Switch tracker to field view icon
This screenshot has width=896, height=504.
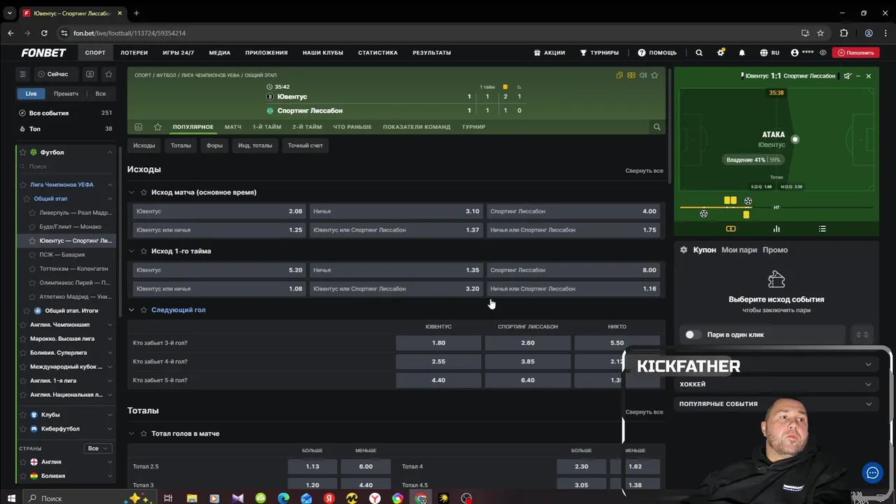(x=731, y=229)
